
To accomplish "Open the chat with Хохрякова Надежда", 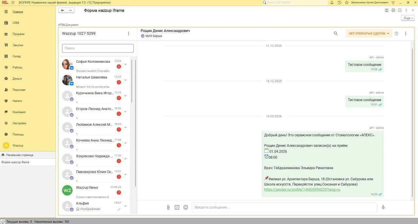I will (95, 159).
